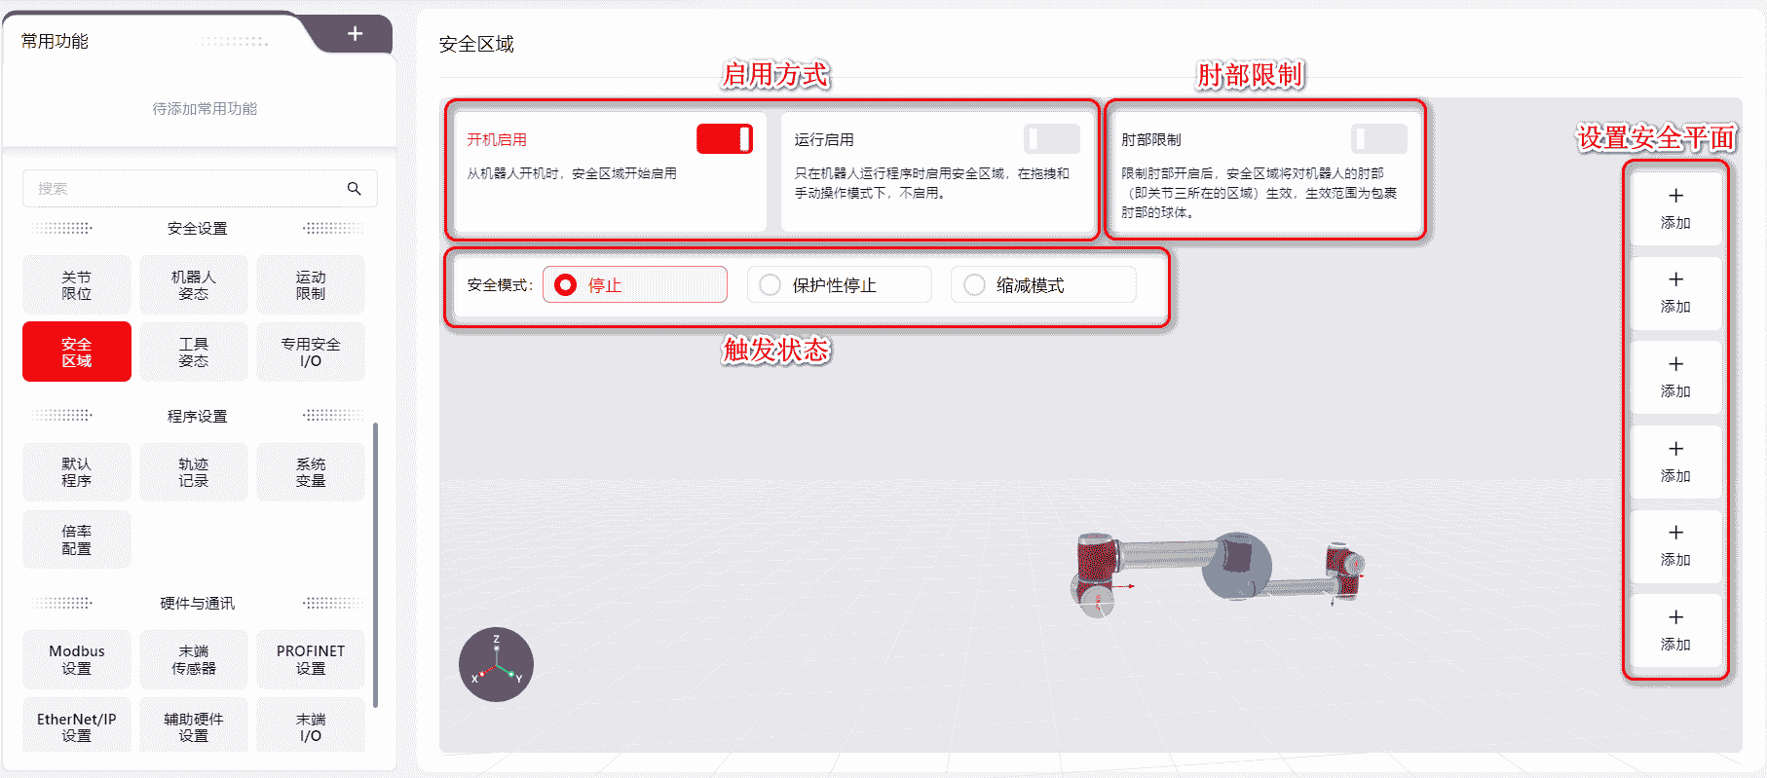Add the first safety plane
Viewport: 1767px width, 778px height.
1675,207
